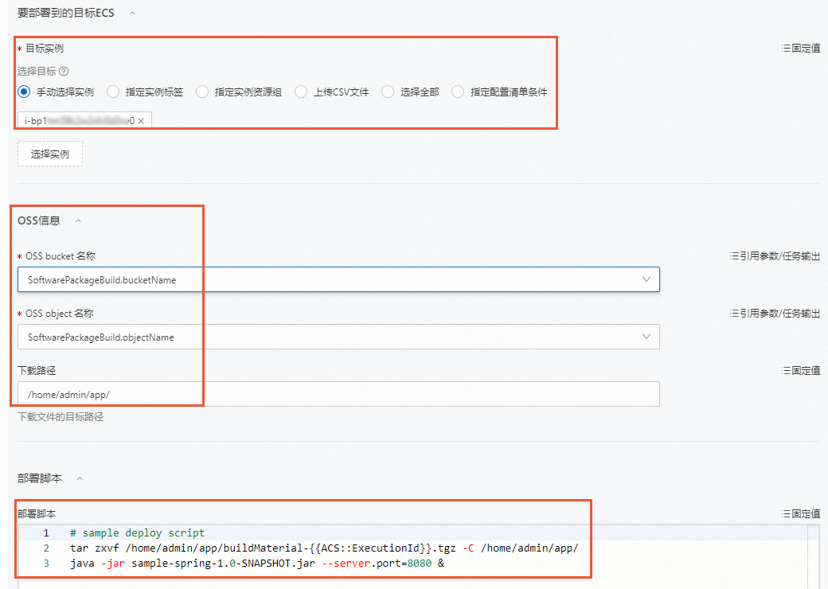Screen dimensions: 828x589
Task: Select the 指定配置清单条件 radio option
Action: point(458,92)
